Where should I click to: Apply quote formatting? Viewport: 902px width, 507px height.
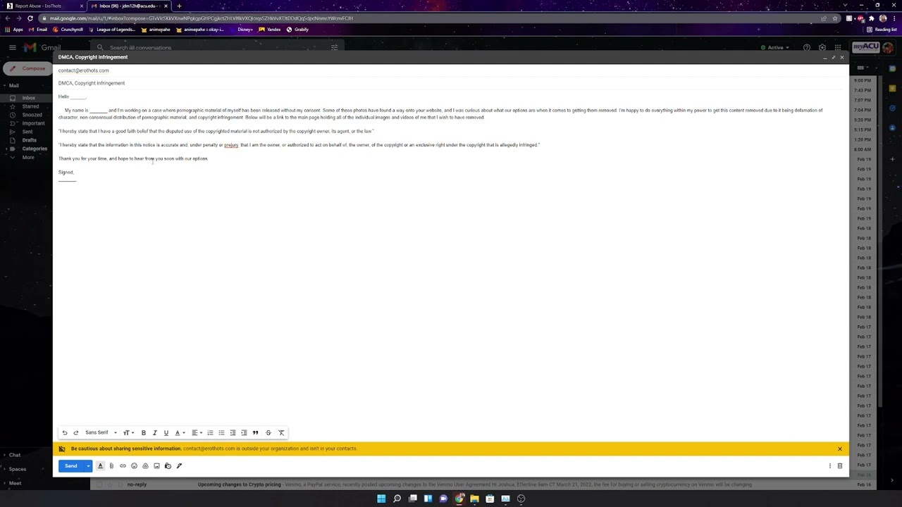click(x=256, y=433)
